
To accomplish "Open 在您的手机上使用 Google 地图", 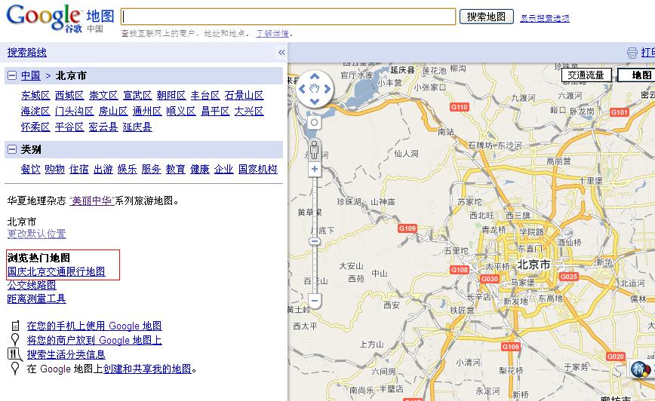I will pyautogui.click(x=94, y=326).
